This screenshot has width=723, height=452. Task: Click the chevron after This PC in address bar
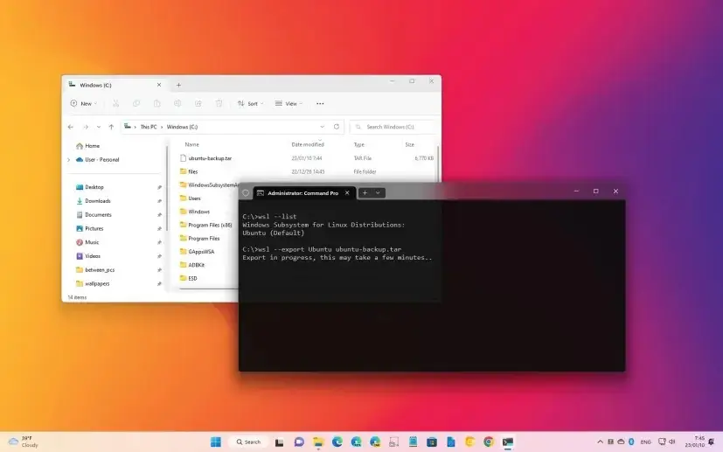[x=162, y=127]
